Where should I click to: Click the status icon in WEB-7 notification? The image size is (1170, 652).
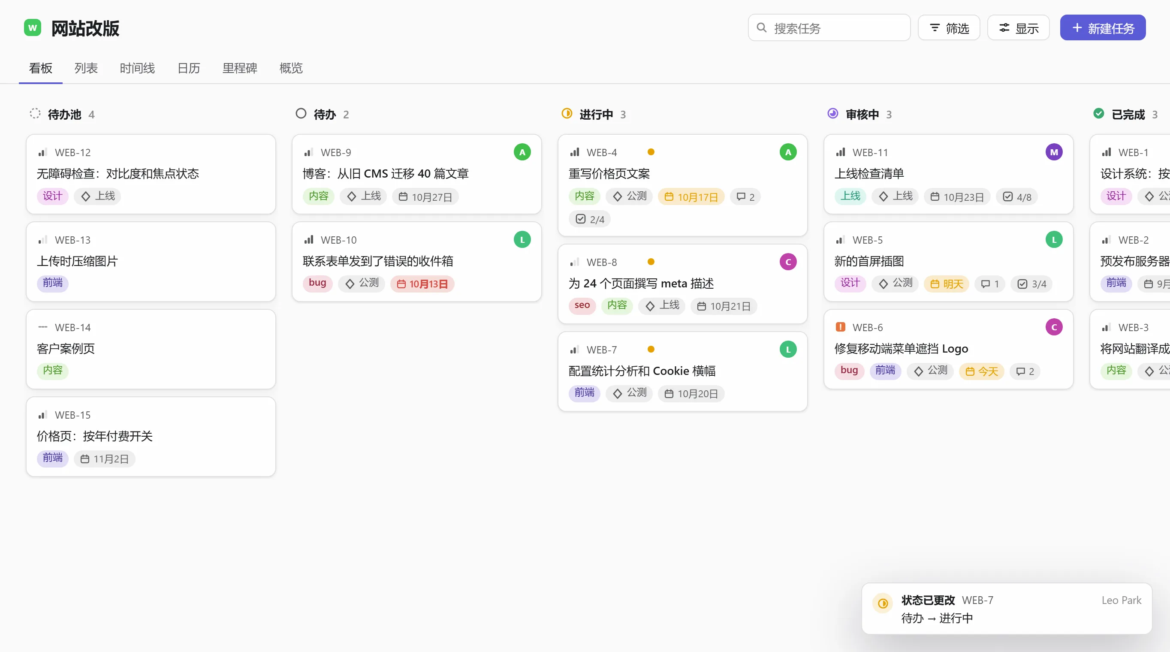(x=883, y=603)
